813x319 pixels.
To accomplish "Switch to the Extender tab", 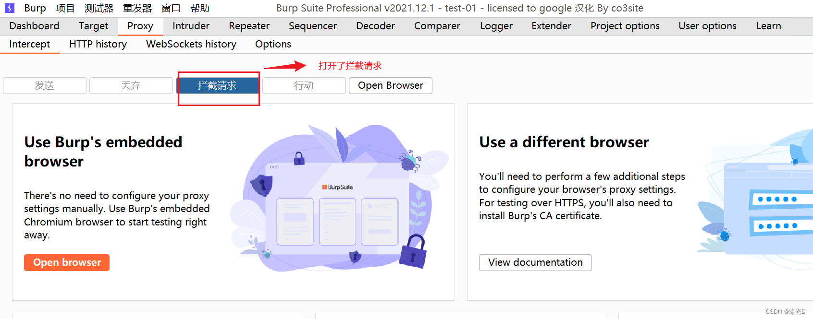I will tap(552, 26).
